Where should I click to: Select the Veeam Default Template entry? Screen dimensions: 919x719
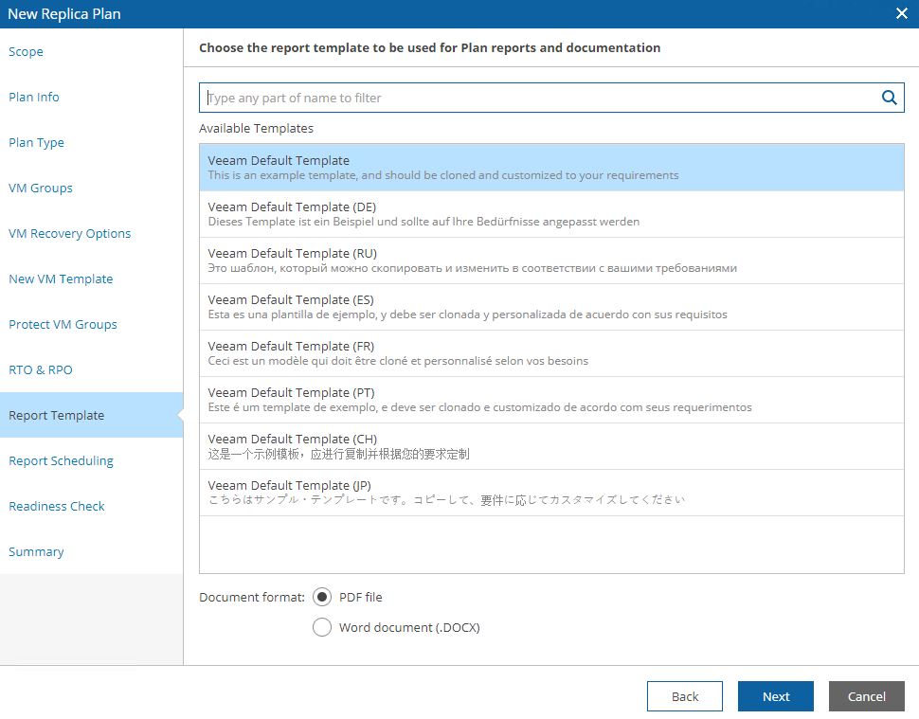pos(551,168)
